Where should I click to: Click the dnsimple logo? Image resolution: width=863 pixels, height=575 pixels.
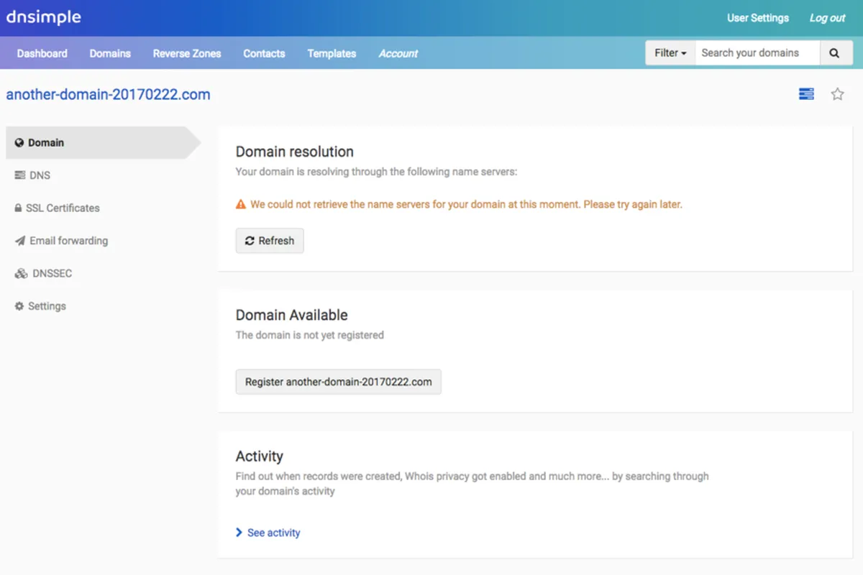click(x=43, y=17)
